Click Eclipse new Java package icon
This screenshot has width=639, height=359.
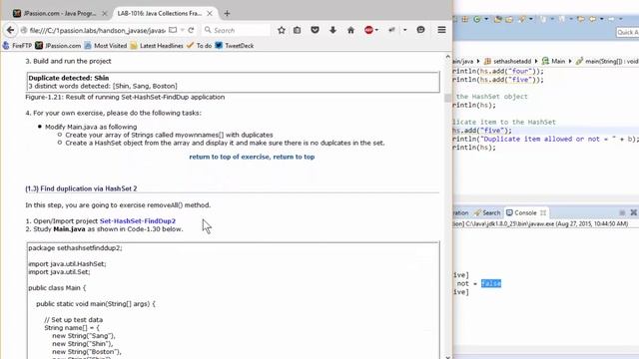pos(465,19)
